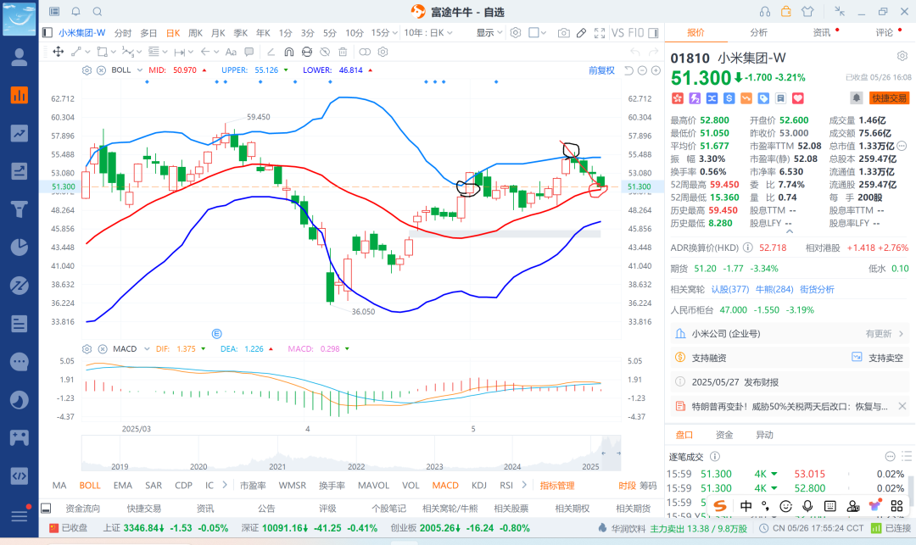This screenshot has height=545, width=916.
Task: Select the text annotation Aa tool
Action: click(x=231, y=52)
